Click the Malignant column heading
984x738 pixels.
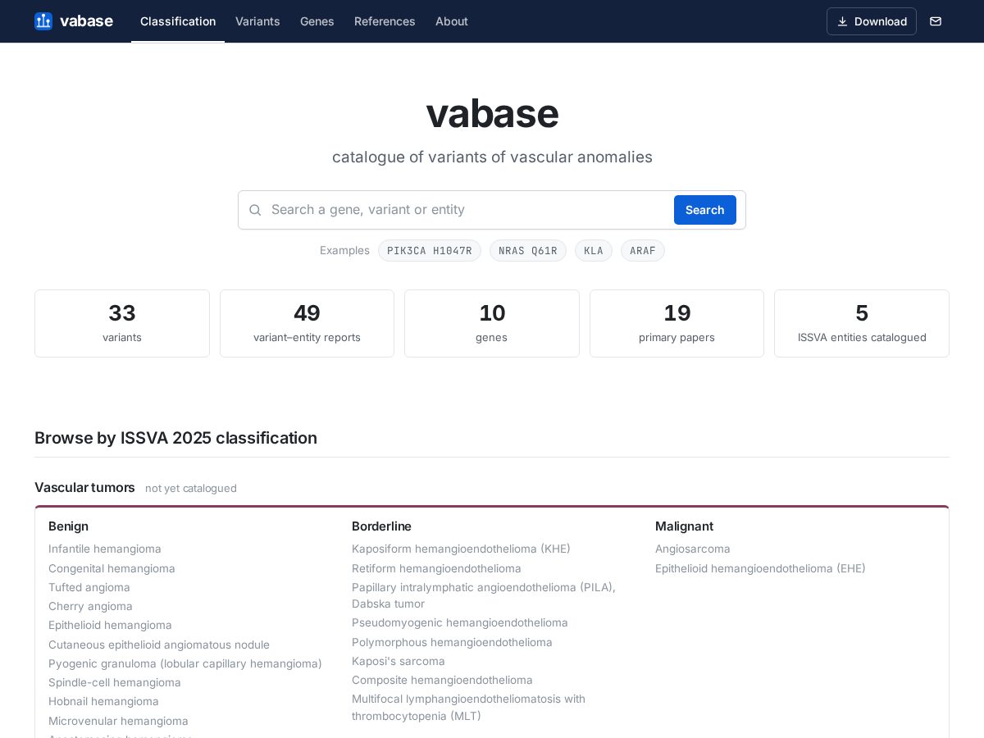684,526
